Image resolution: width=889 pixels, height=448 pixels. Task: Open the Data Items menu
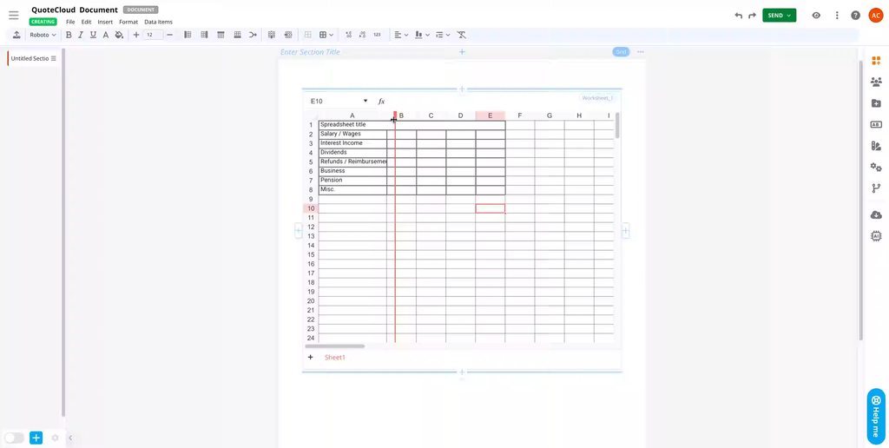coord(158,22)
